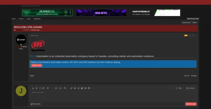Open the paragraph format dropdown
The height and width of the screenshot is (109, 211).
pos(65,88)
